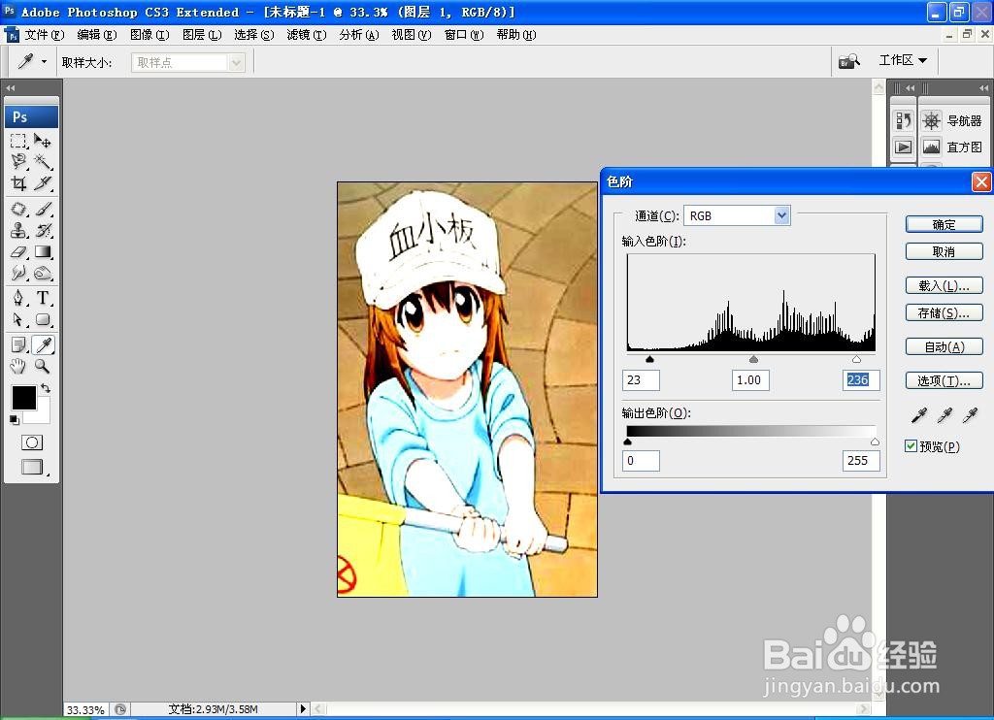Select the Notes tool
Image resolution: width=994 pixels, height=720 pixels.
[x=19, y=344]
